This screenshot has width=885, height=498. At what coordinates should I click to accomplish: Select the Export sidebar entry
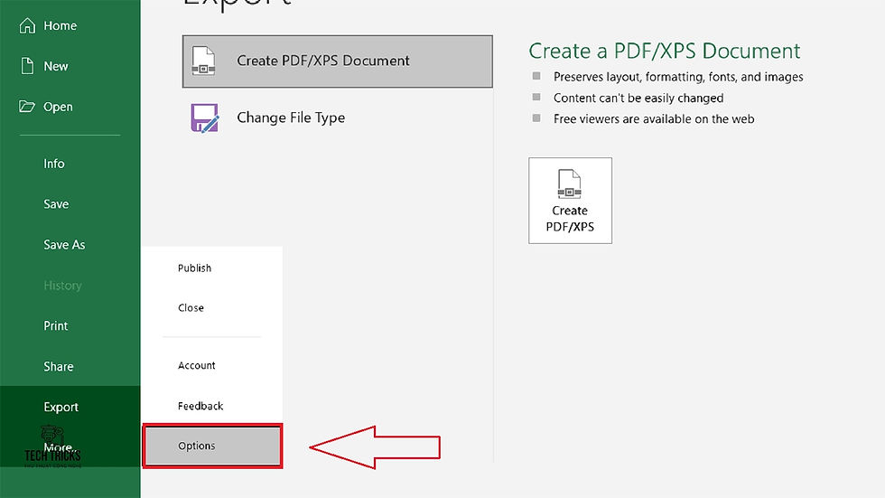[70, 407]
